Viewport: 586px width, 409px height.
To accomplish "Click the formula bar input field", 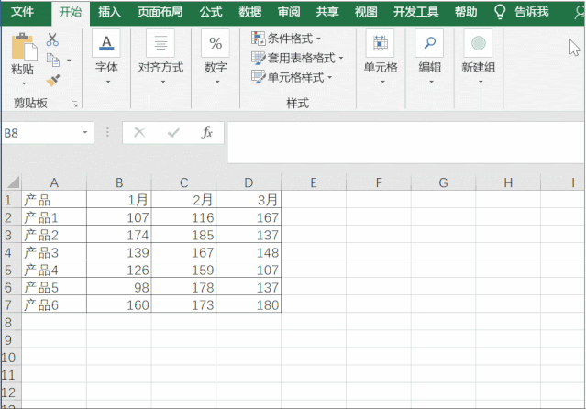I will (x=405, y=142).
